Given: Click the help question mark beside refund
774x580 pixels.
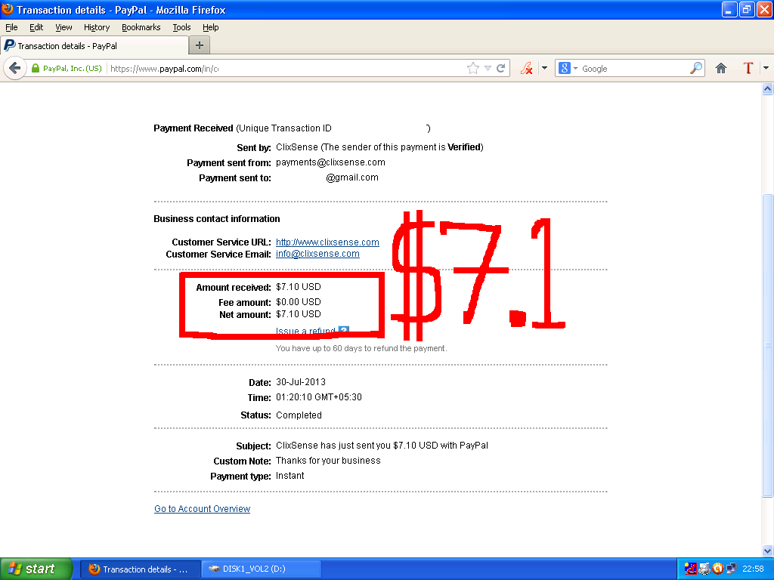Looking at the screenshot, I should (344, 331).
